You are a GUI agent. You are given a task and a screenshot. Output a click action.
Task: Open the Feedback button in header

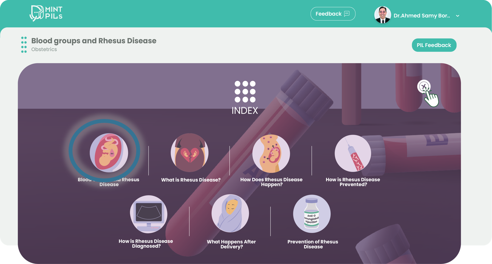click(333, 14)
